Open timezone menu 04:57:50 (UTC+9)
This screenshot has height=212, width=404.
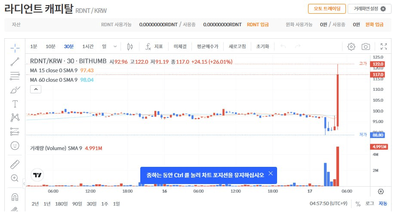click(x=329, y=203)
